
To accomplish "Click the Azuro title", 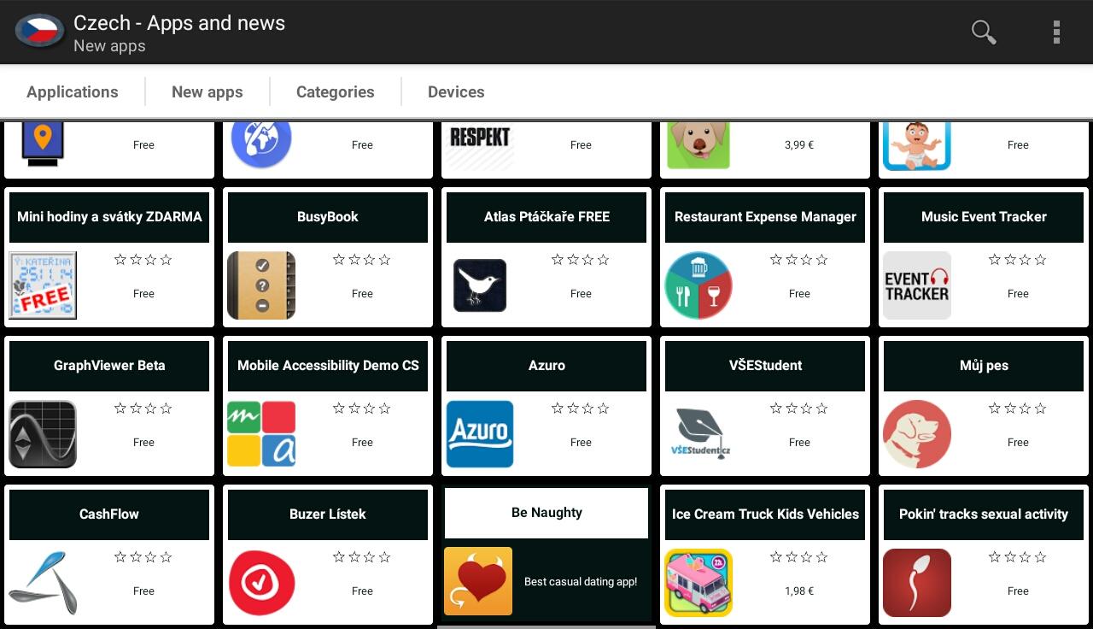I will pos(546,366).
